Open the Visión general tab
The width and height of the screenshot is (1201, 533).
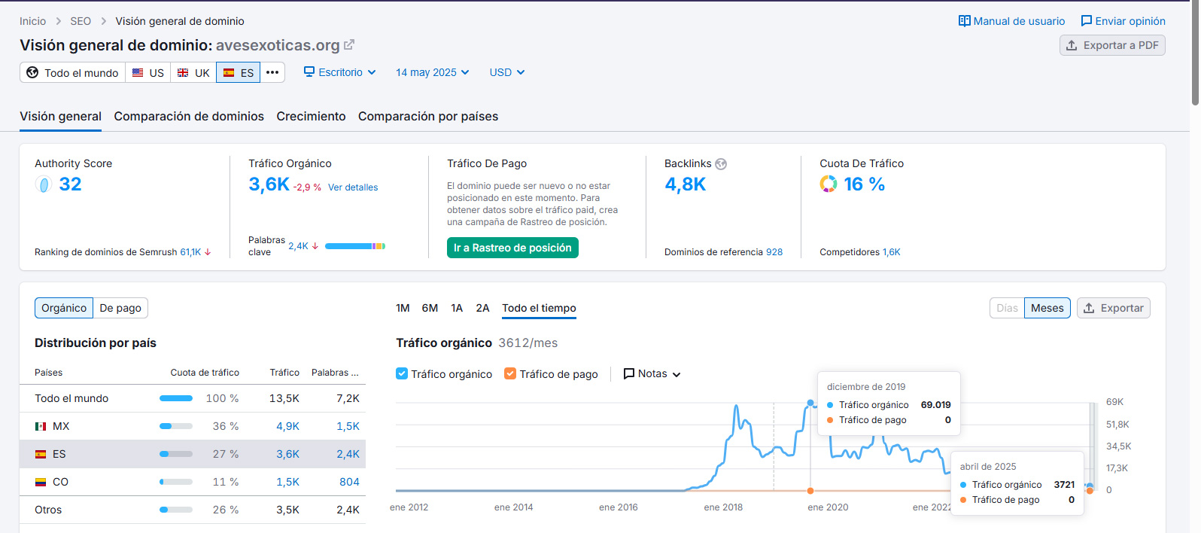point(60,116)
